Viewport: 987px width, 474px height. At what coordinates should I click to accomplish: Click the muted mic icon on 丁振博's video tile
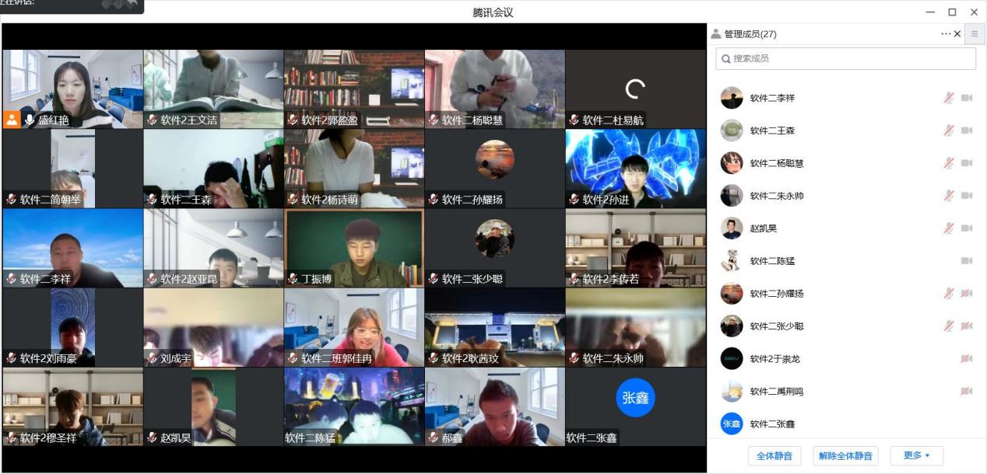(x=293, y=278)
